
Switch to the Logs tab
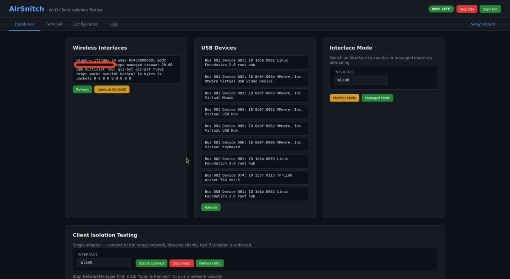coord(114,24)
